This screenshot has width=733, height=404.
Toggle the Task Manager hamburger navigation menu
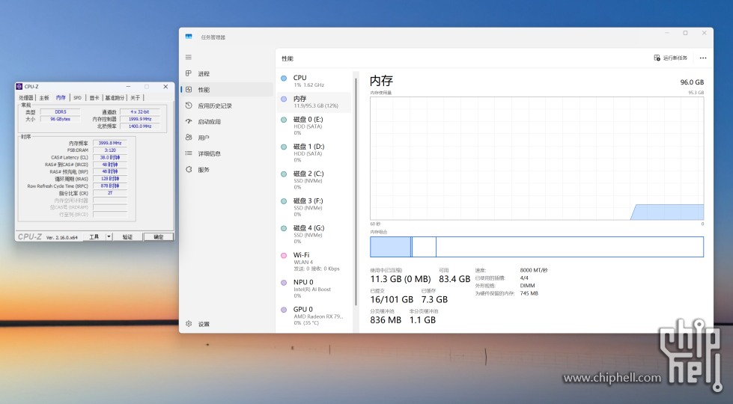tap(189, 58)
